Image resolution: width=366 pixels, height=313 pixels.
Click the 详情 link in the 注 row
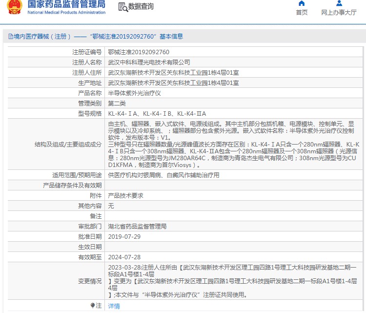coord(114,306)
